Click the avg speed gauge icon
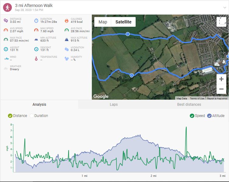Image resolution: width=229 pixels, height=182 pixels. pyautogui.click(x=6, y=30)
